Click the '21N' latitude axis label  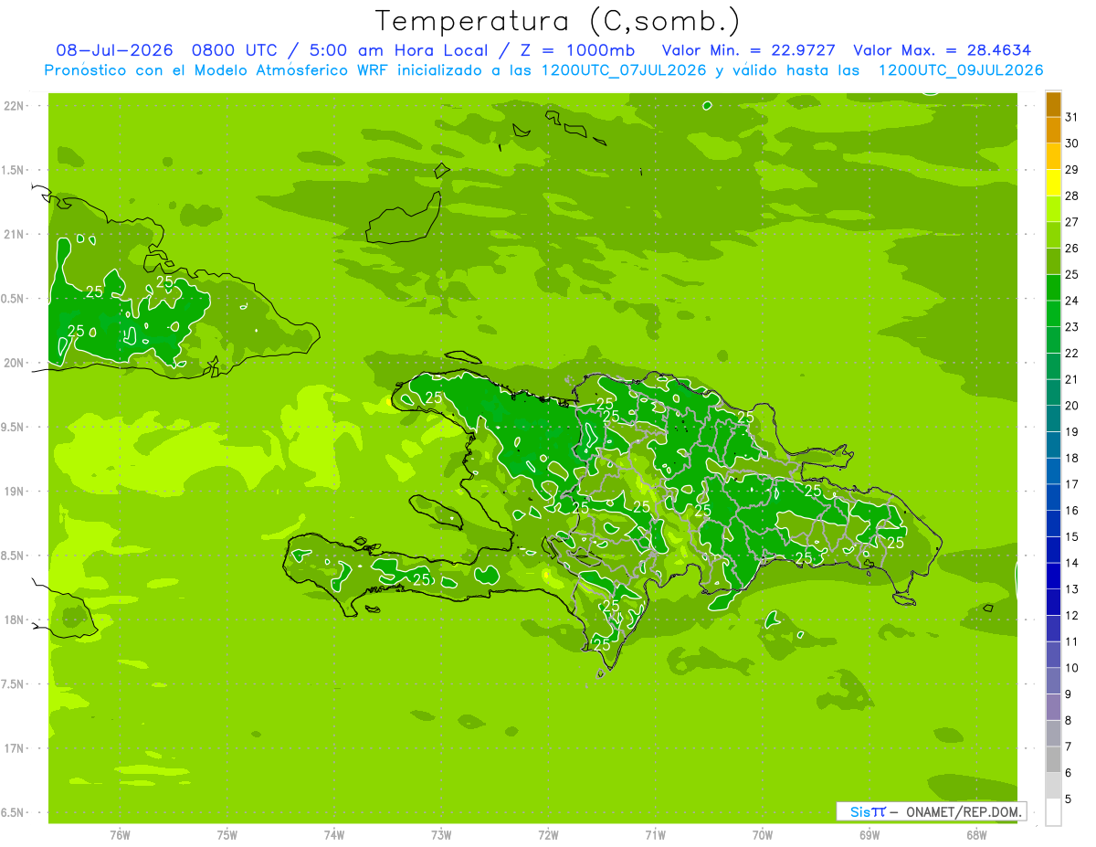[x=14, y=235]
